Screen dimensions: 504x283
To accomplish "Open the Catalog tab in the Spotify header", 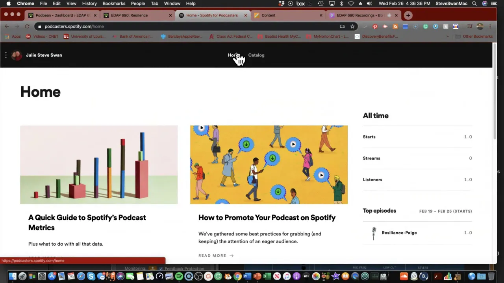I will coord(256,55).
